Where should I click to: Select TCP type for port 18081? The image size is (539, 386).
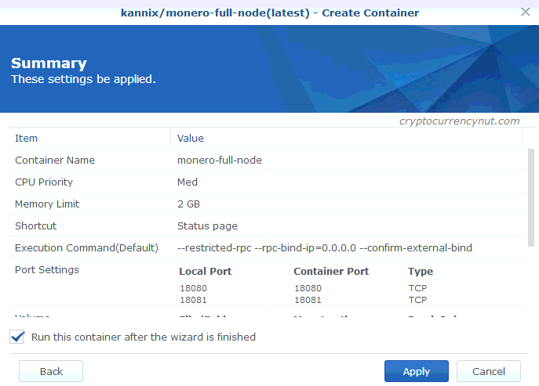point(417,300)
